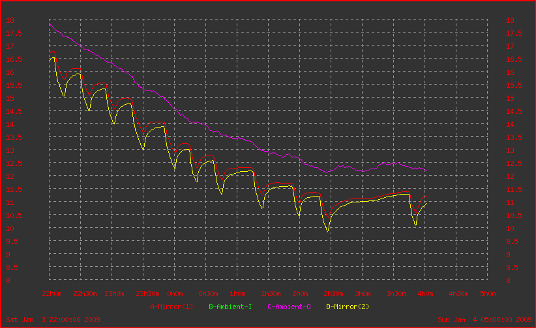This screenshot has width=536, height=328.
Task: Click the 15.5 label on the right axis
Action: coord(514,85)
